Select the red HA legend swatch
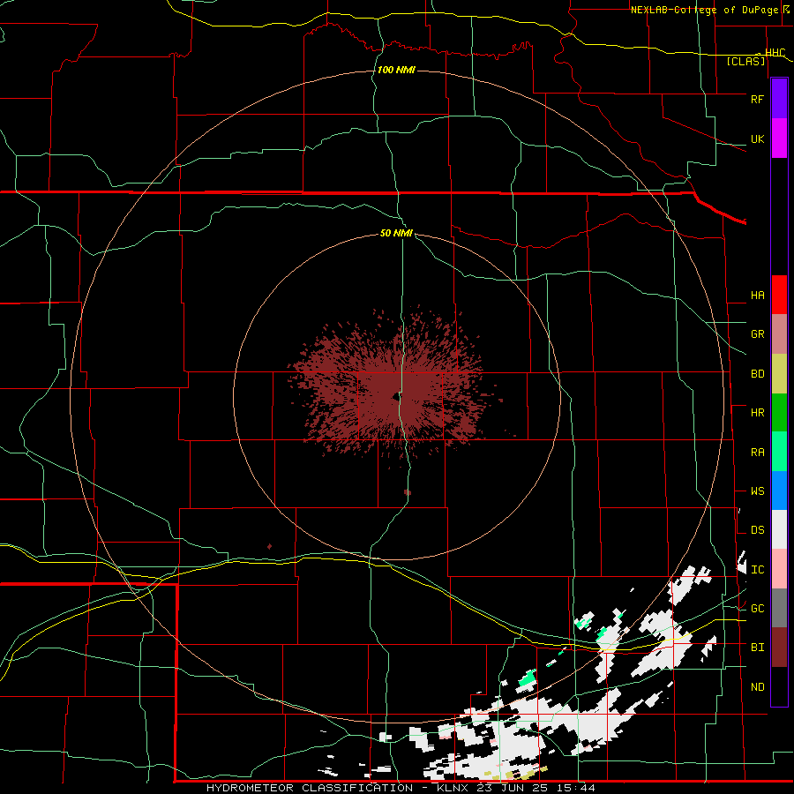 click(x=779, y=295)
